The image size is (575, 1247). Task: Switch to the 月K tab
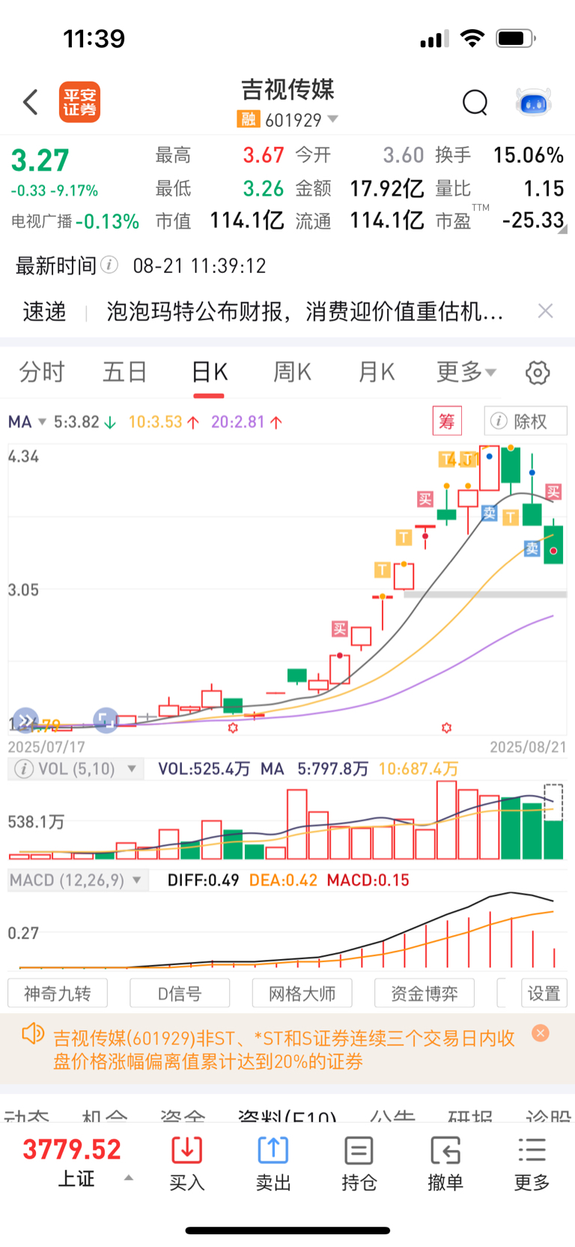click(x=377, y=372)
